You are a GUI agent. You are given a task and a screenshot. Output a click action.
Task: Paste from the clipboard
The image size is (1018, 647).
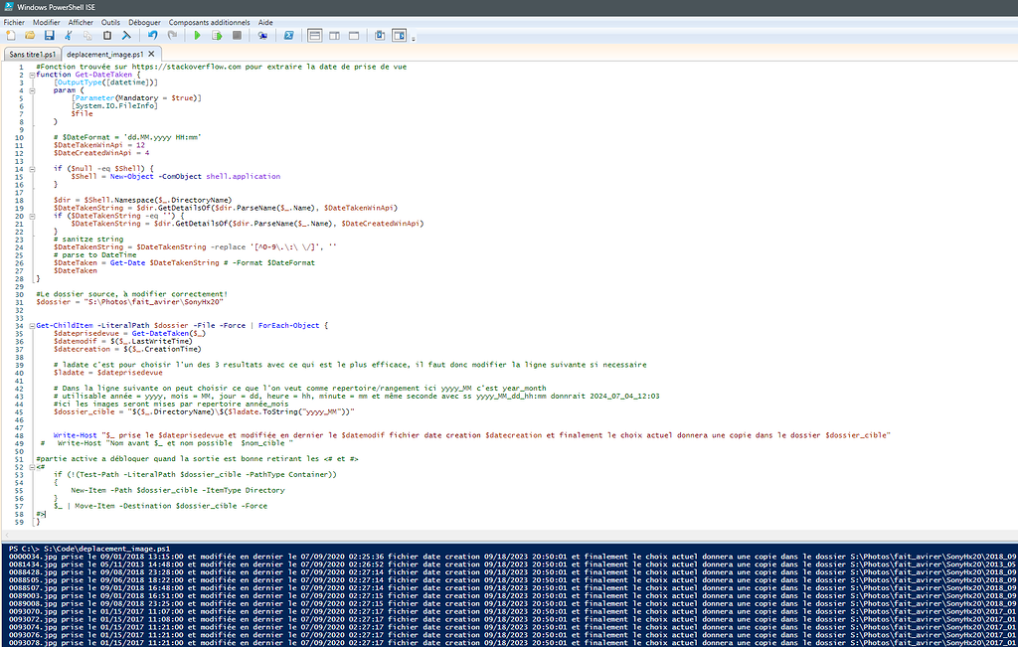[x=106, y=35]
